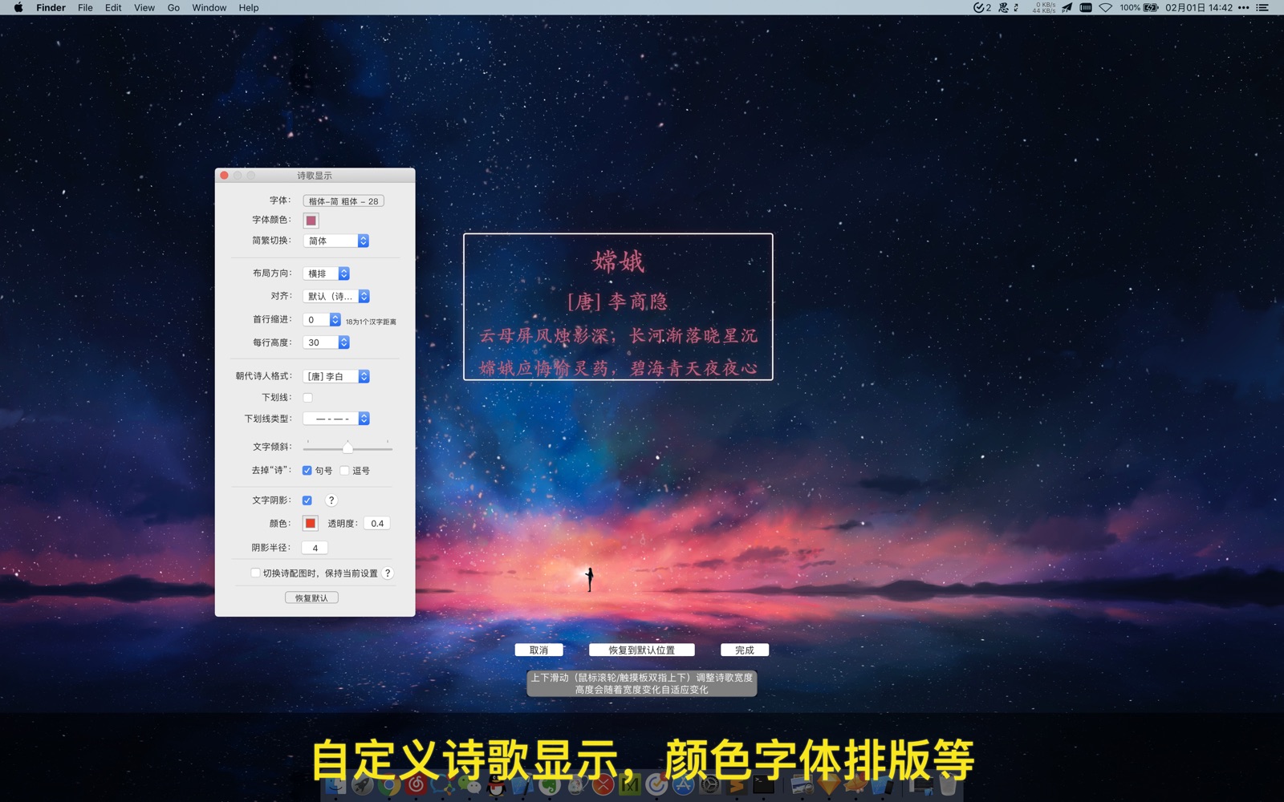Enable the 下划线 underline checkbox
1284x802 pixels.
(x=307, y=398)
